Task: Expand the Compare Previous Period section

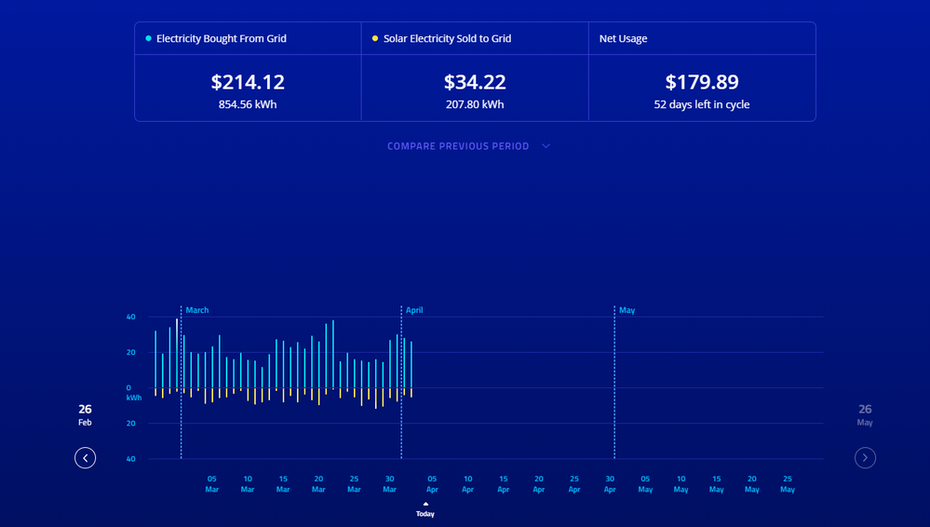Action: pyautogui.click(x=458, y=146)
